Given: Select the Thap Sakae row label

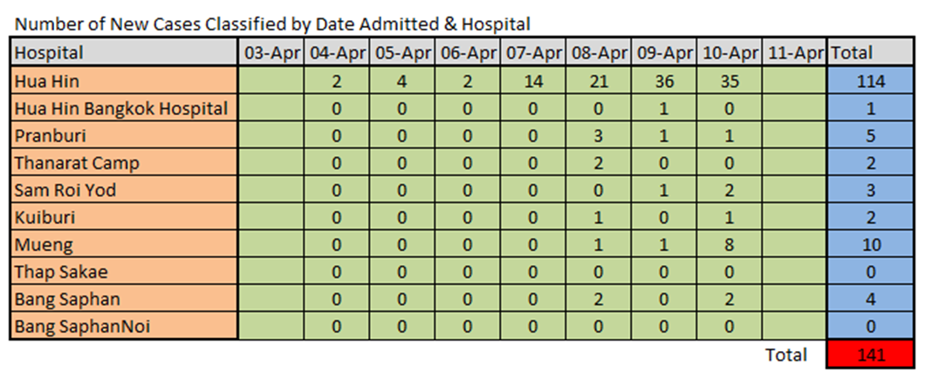Looking at the screenshot, I should [x=123, y=272].
